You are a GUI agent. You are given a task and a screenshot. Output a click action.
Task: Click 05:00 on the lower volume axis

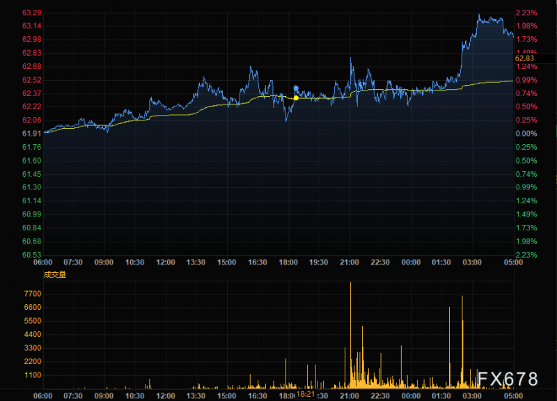point(513,395)
